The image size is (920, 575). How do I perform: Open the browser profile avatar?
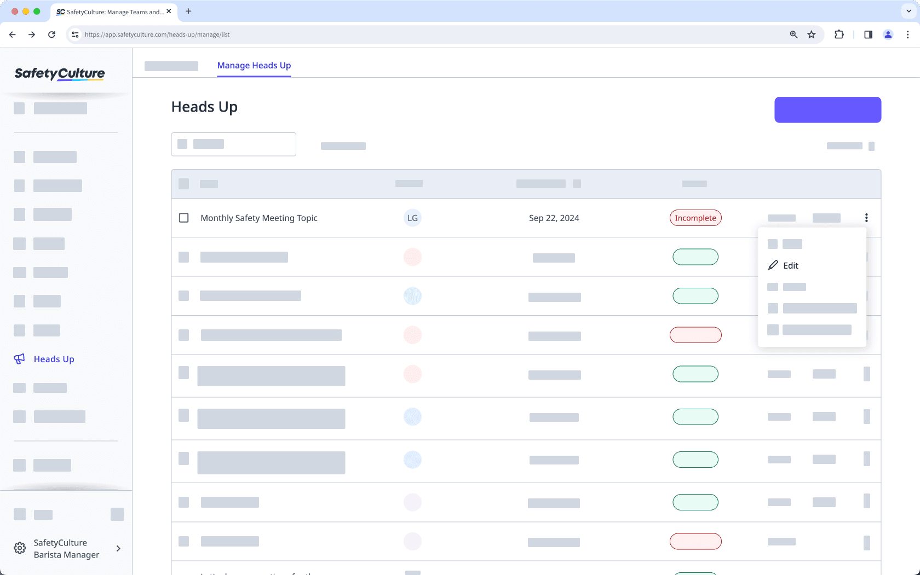[888, 34]
